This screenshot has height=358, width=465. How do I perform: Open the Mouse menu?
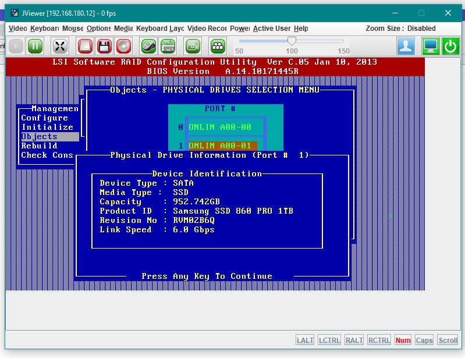coord(73,29)
